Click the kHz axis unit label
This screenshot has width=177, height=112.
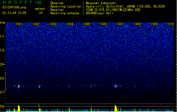pyautogui.click(x=3, y=23)
